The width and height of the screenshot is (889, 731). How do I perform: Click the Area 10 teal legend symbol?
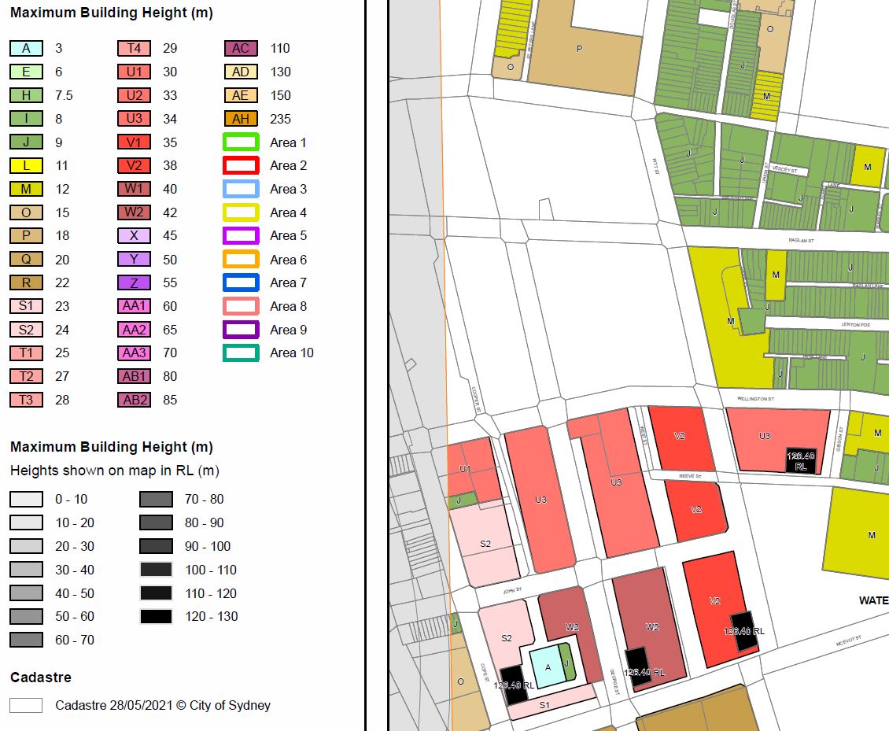[239, 353]
